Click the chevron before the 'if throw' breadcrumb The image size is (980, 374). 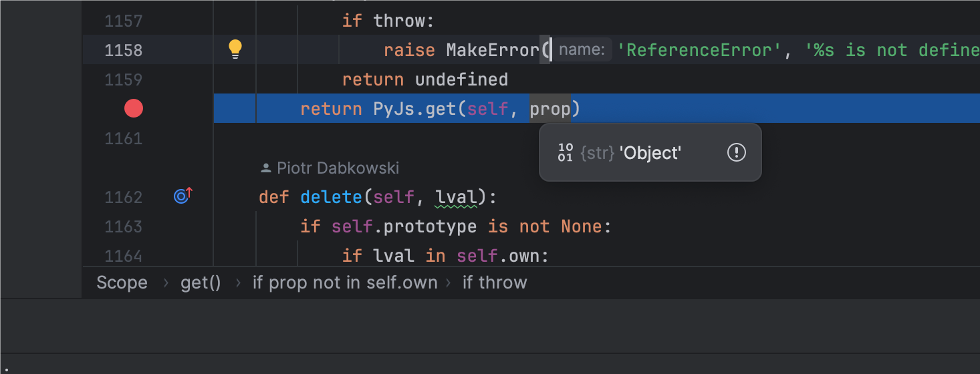[450, 283]
